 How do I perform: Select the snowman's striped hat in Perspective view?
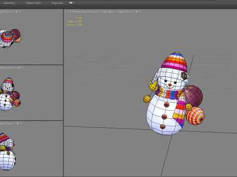[174, 62]
